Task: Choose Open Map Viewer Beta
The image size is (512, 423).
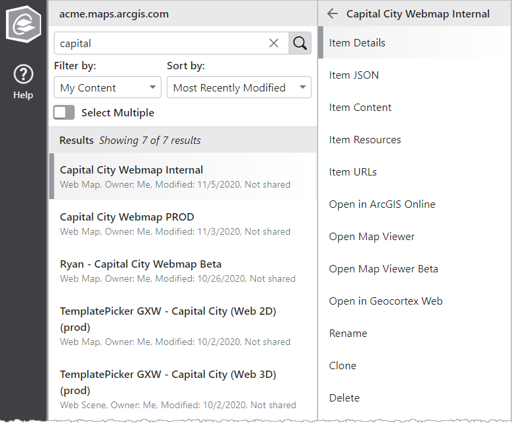Action: [414, 269]
